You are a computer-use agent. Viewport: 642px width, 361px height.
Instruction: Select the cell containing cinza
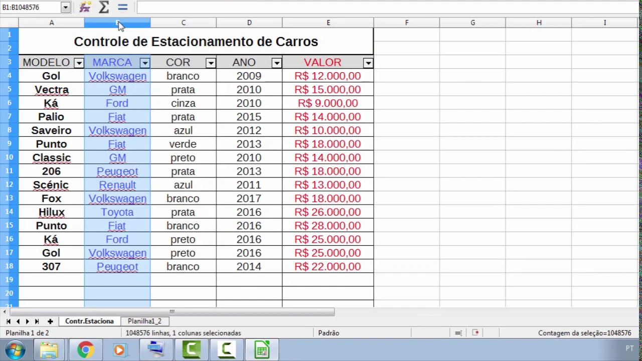tap(183, 103)
